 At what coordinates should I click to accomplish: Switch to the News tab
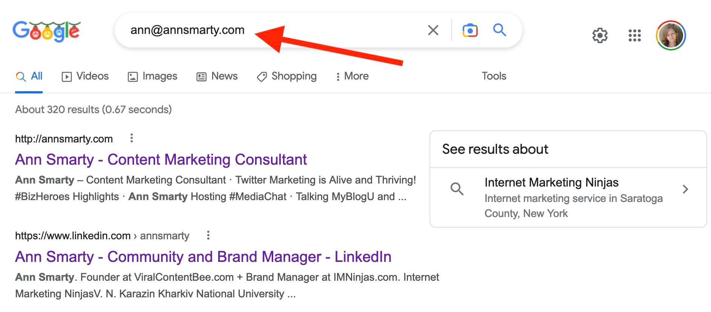tap(217, 76)
